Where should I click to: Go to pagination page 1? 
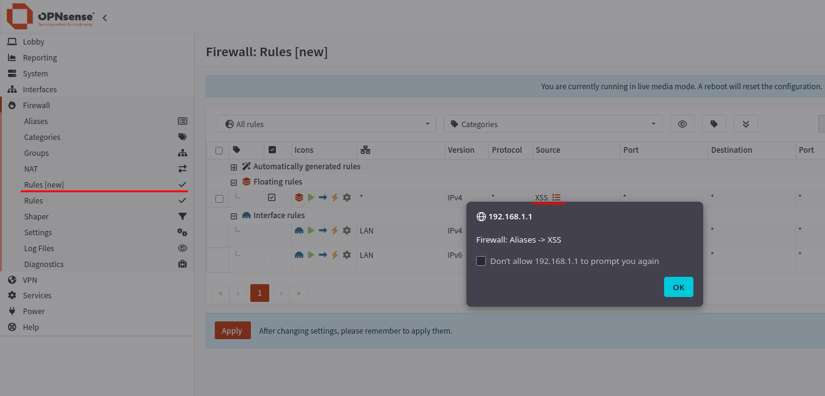point(259,293)
